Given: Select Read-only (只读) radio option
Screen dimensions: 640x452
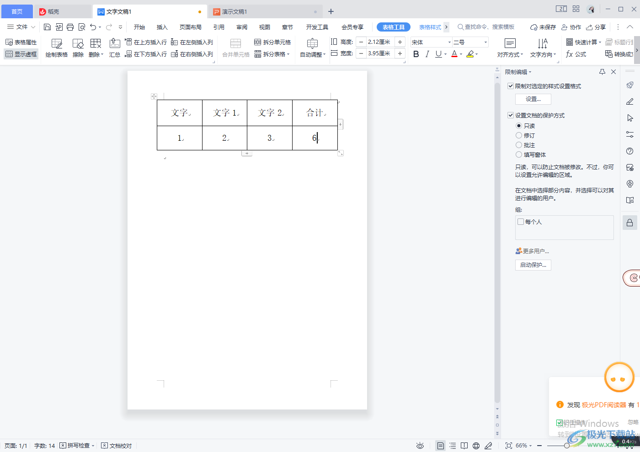Looking at the screenshot, I should tap(519, 126).
